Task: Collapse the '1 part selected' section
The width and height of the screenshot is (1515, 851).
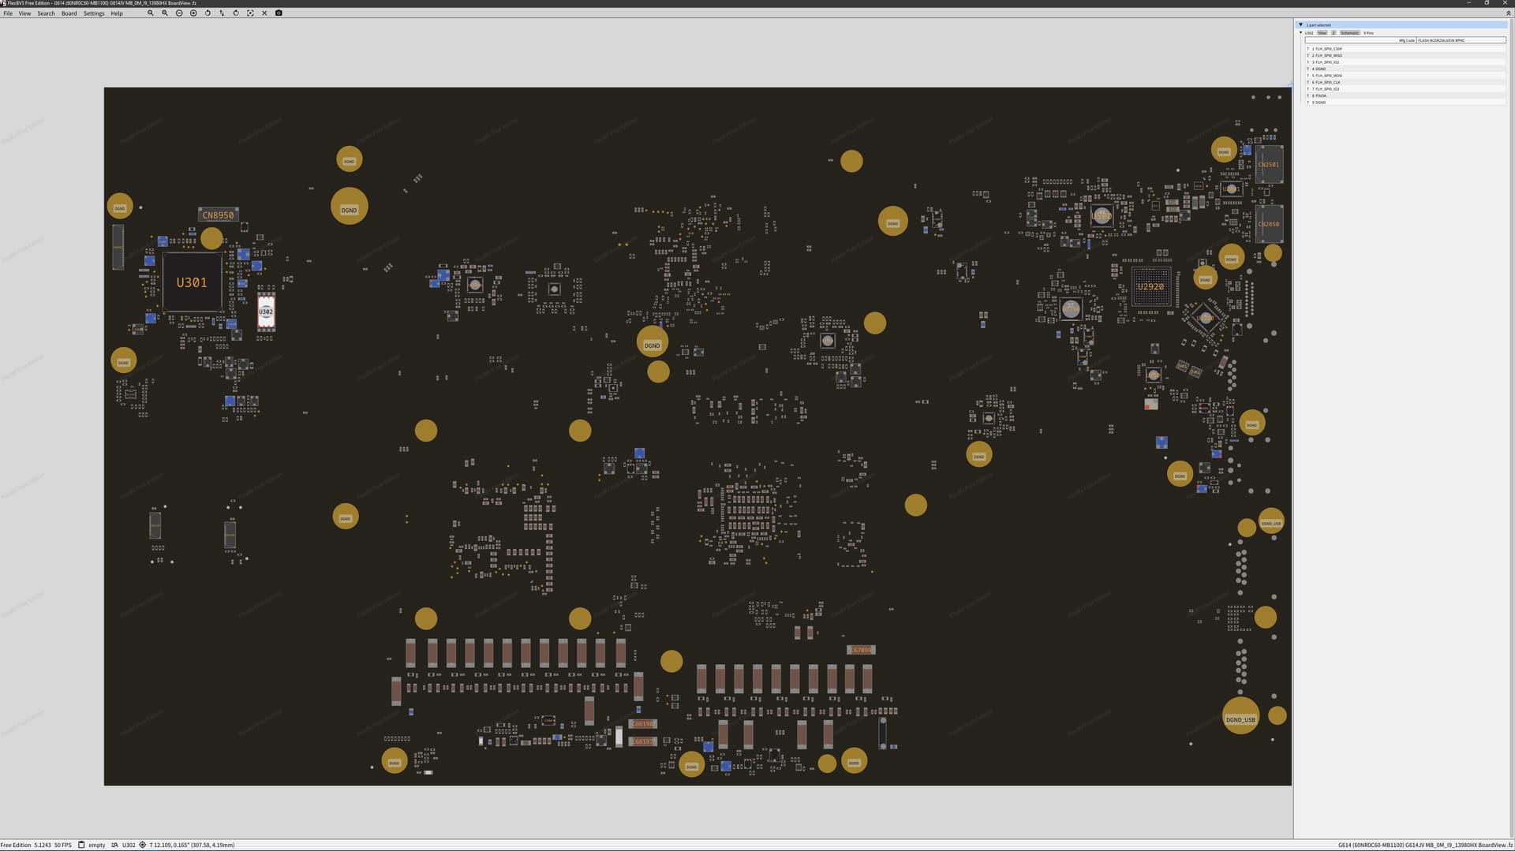Action: point(1300,25)
